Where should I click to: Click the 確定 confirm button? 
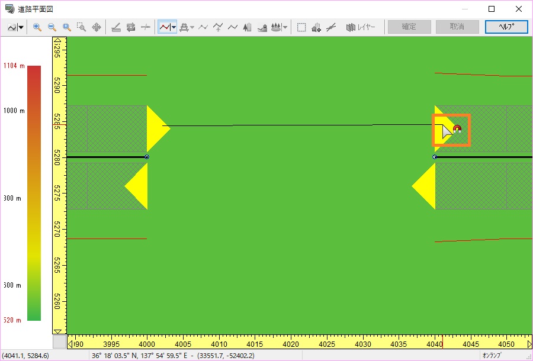[409, 27]
